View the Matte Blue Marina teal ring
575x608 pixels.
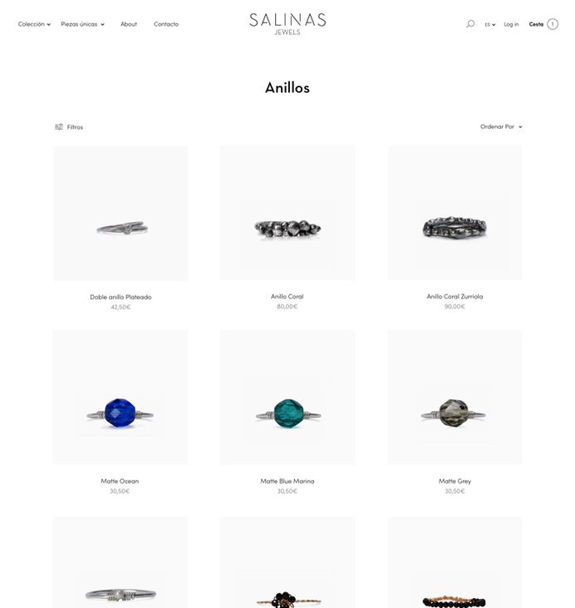pos(287,398)
